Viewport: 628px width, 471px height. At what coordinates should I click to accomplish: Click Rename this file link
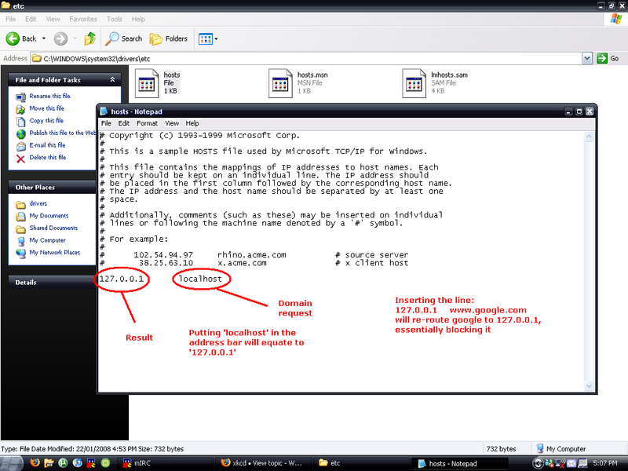[49, 96]
